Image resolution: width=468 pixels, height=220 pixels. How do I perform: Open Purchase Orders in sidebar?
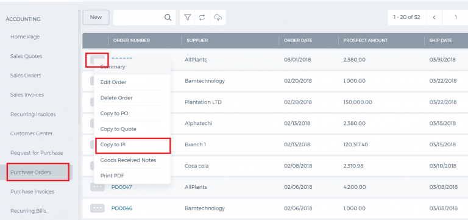[38, 172]
